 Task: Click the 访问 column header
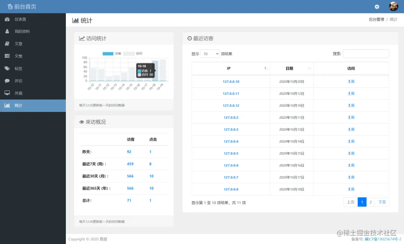pyautogui.click(x=351, y=68)
